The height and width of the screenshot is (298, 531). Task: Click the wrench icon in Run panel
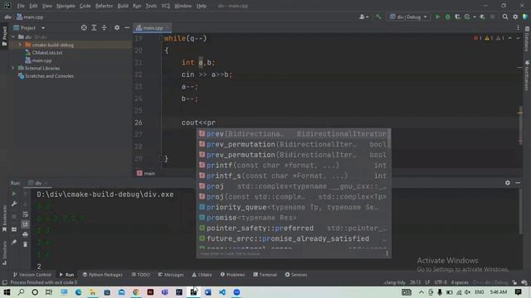tap(14, 204)
